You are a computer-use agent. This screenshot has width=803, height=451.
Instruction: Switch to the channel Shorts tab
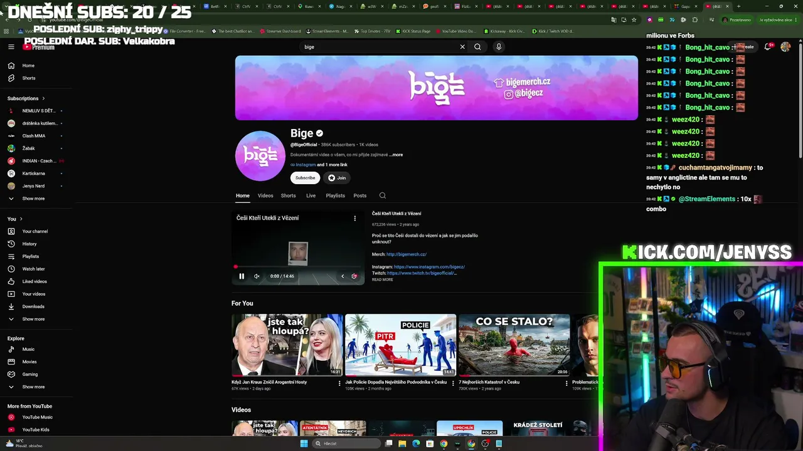[x=289, y=195]
